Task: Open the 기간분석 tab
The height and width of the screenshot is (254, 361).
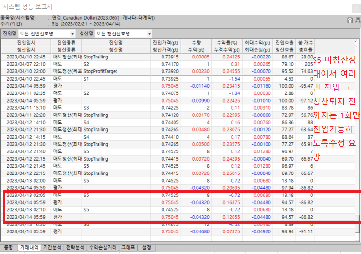Action: pos(52,247)
